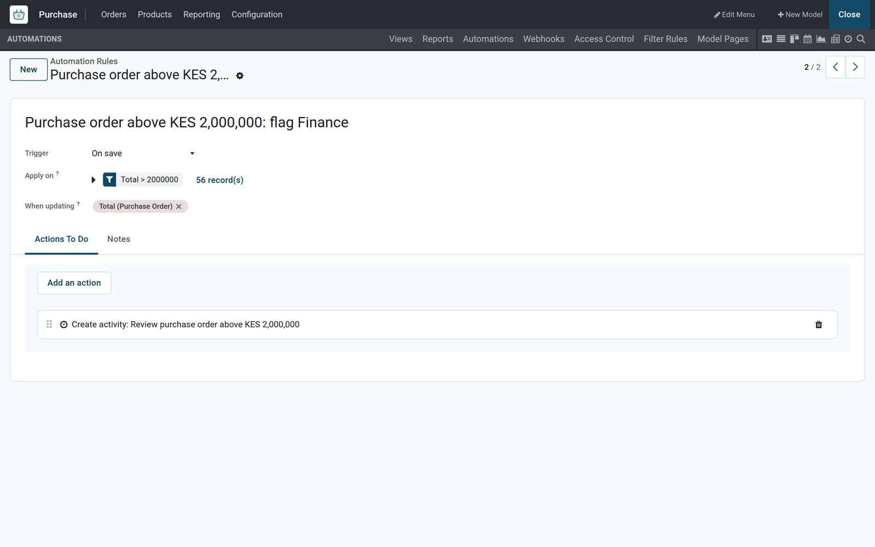Open the Trigger dropdown set to On save

coord(143,154)
